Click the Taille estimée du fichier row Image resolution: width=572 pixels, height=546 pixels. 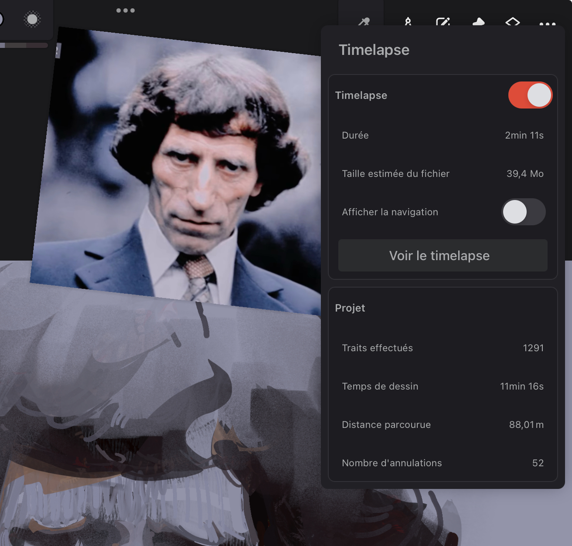point(443,174)
